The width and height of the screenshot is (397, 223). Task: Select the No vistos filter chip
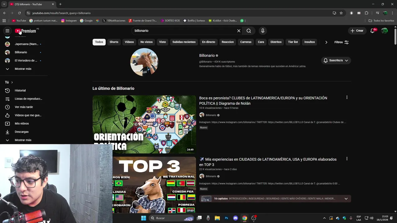(x=146, y=42)
